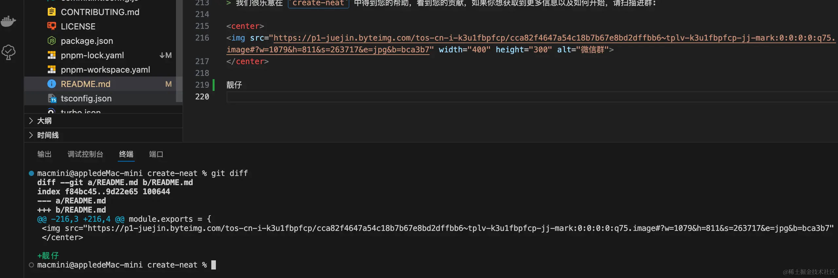This screenshot has width=838, height=278.
Task: Click the CONTRIBUTING.md file icon
Action: tap(52, 12)
